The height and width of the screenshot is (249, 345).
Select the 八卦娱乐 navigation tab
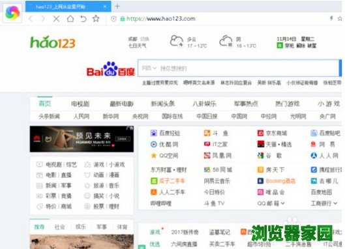coord(204,104)
